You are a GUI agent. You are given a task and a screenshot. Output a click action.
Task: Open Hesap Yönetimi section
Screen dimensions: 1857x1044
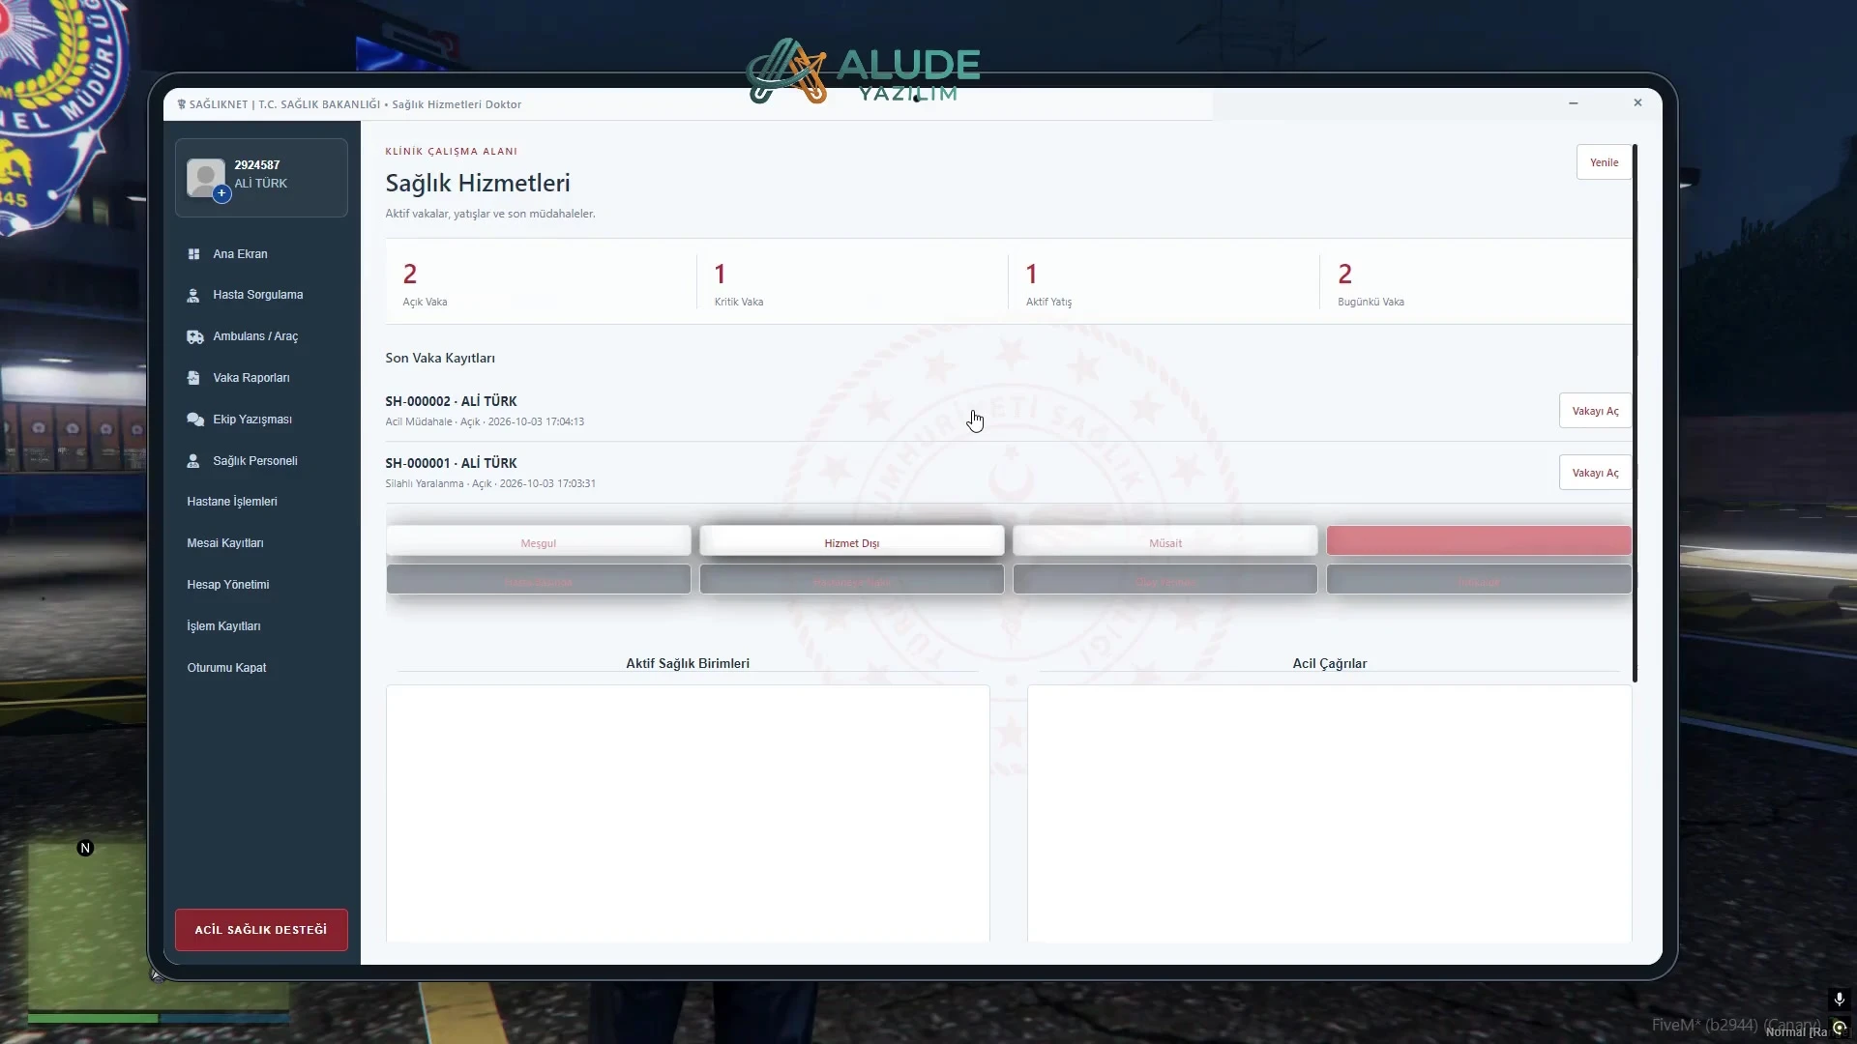(x=228, y=585)
